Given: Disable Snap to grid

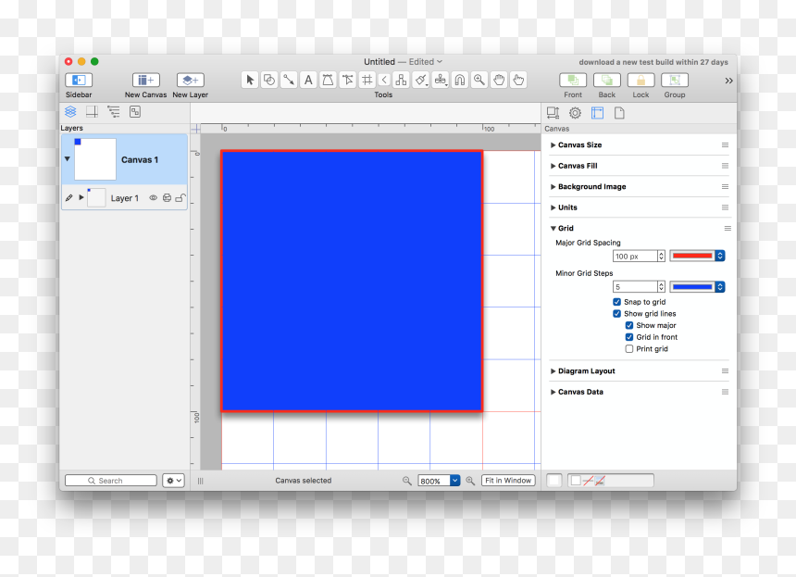Looking at the screenshot, I should [616, 302].
